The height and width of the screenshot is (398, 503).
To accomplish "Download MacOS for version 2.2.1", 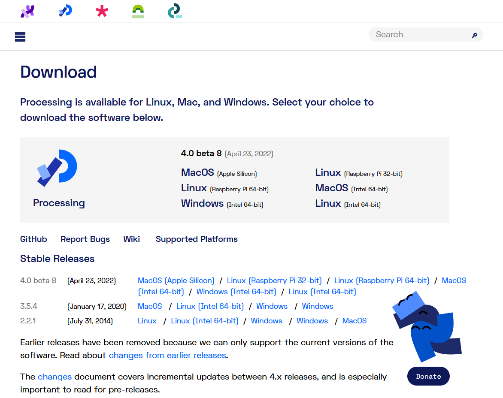I will click(x=354, y=321).
